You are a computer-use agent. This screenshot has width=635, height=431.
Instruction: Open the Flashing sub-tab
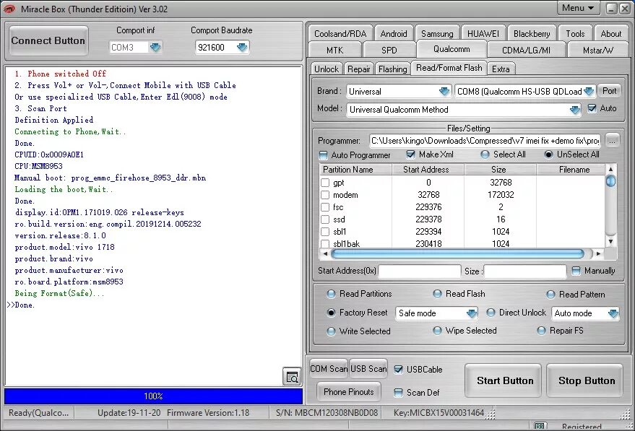pyautogui.click(x=392, y=69)
